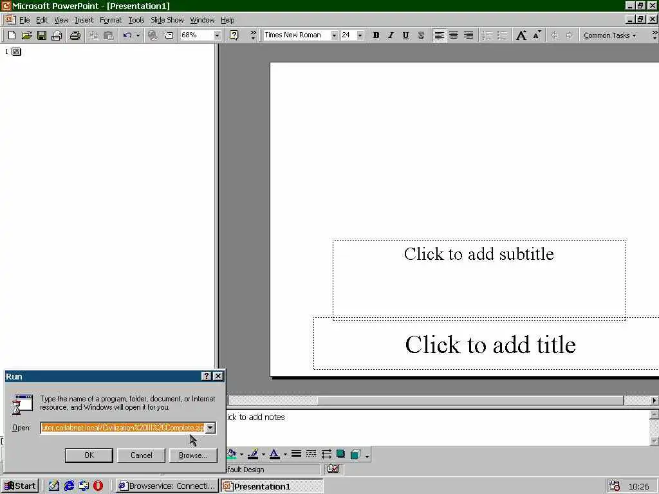
Task: Open the Run dialog Open history dropdown
Action: pyautogui.click(x=210, y=428)
